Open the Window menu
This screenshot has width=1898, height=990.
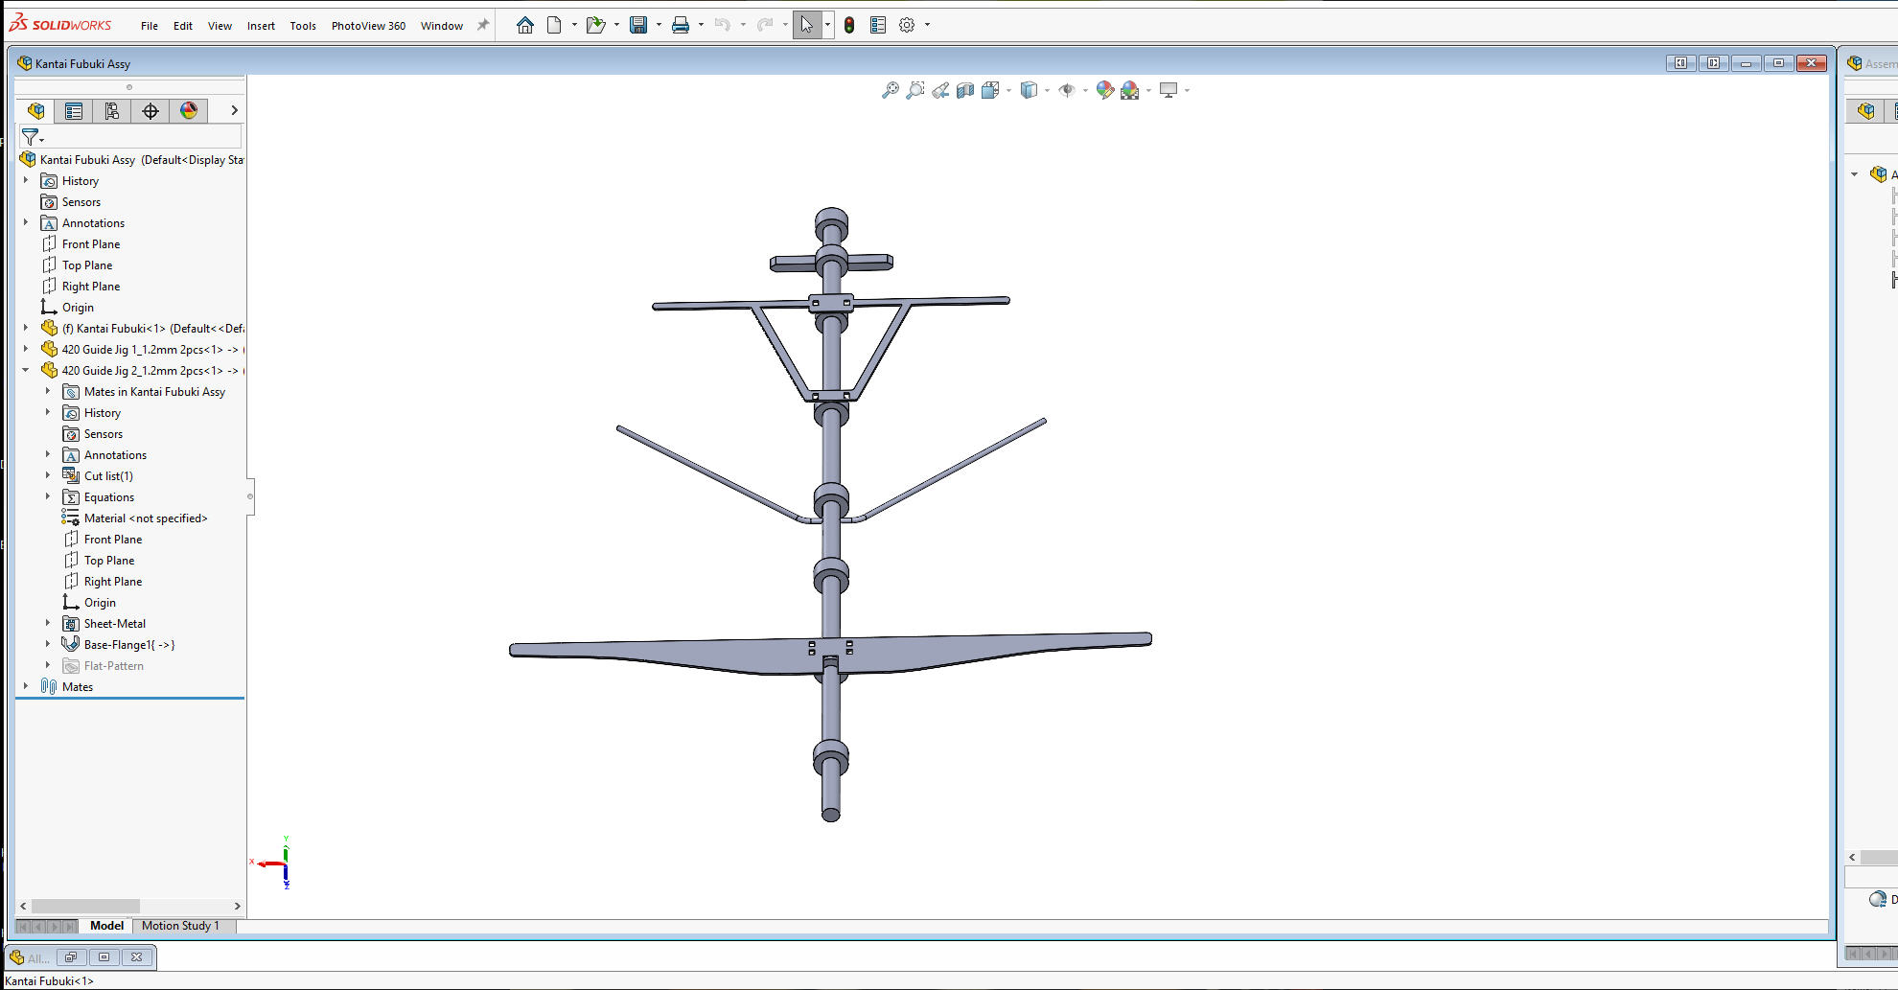(x=442, y=26)
